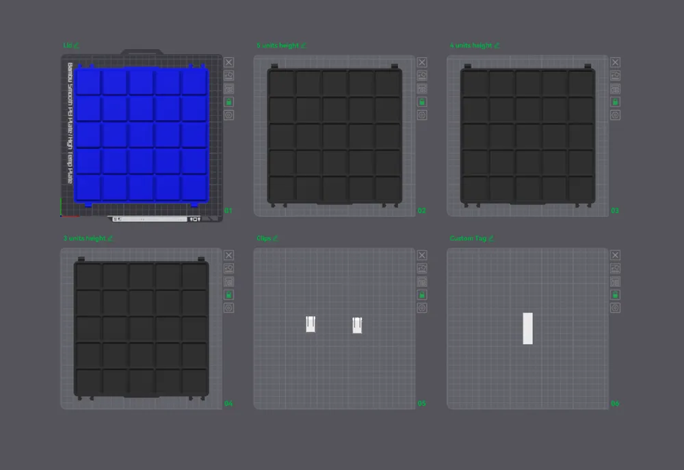The height and width of the screenshot is (470, 684).
Task: Click plate number 02 label
Action: pos(421,211)
